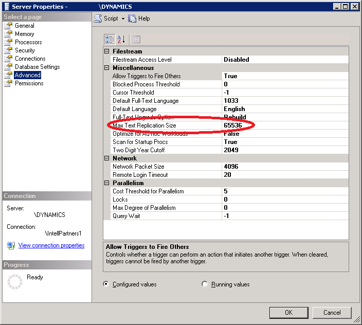Click the window resize grip
Screen dimensions: 362x325
click(x=357, y=319)
